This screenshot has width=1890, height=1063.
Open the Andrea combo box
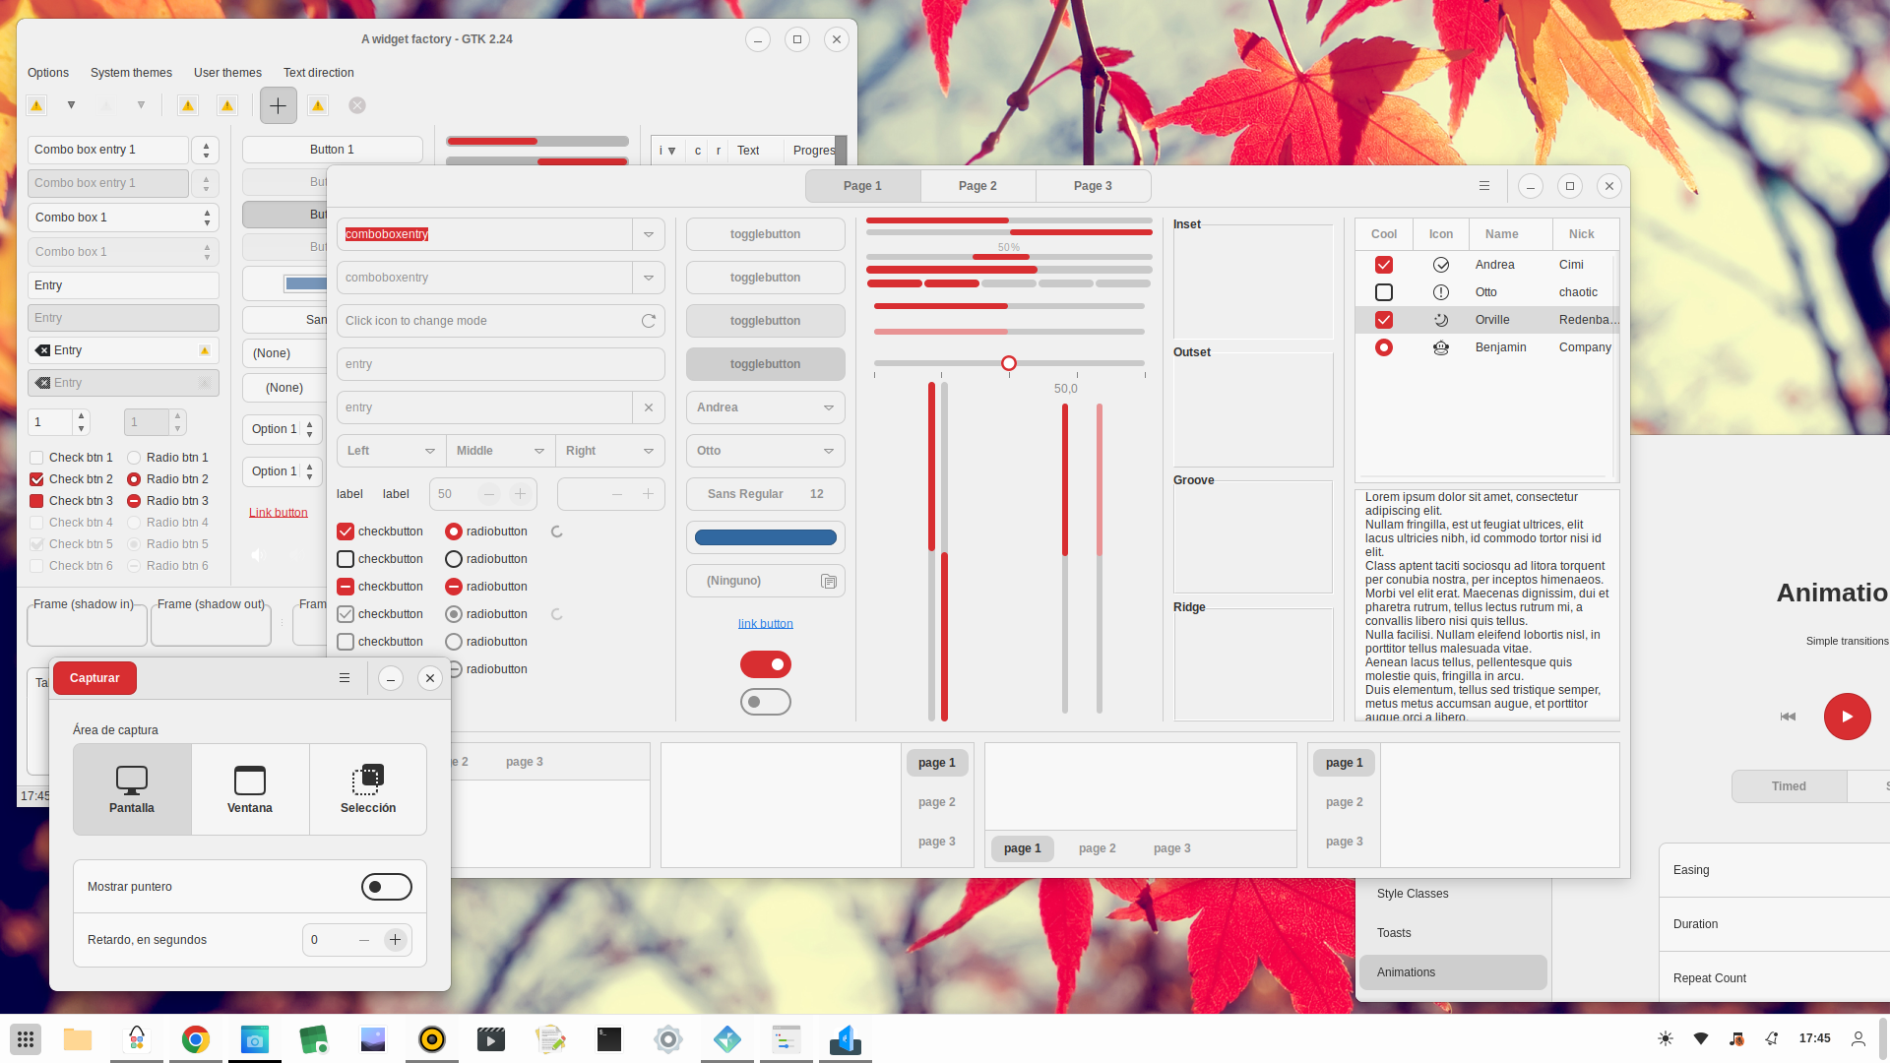click(x=766, y=407)
